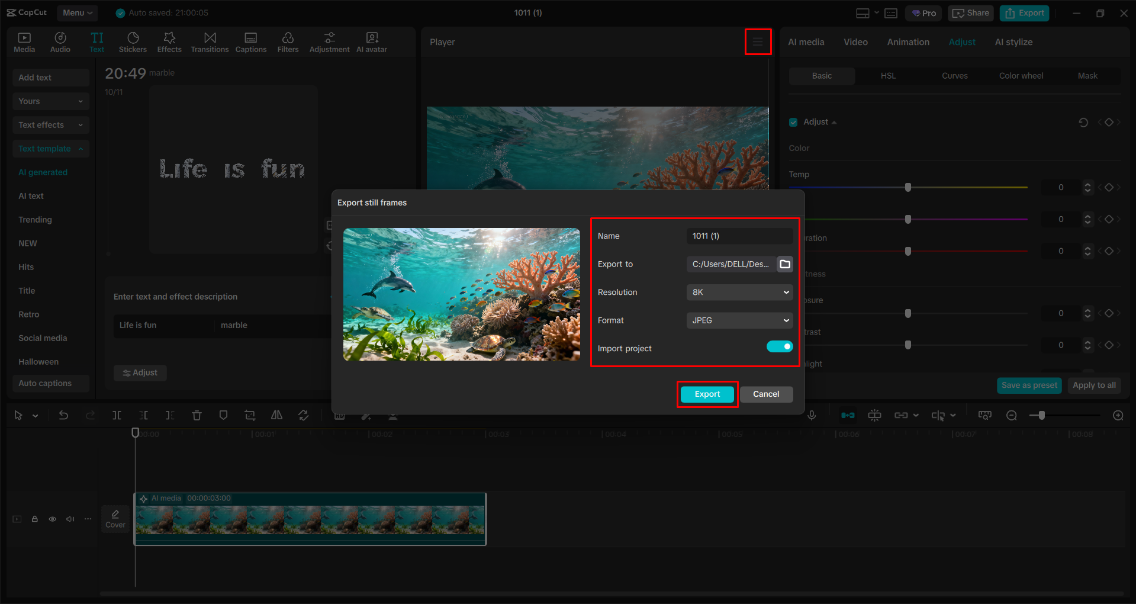Switch to the Curves tab
Screen dimensions: 1136x604
[954, 76]
